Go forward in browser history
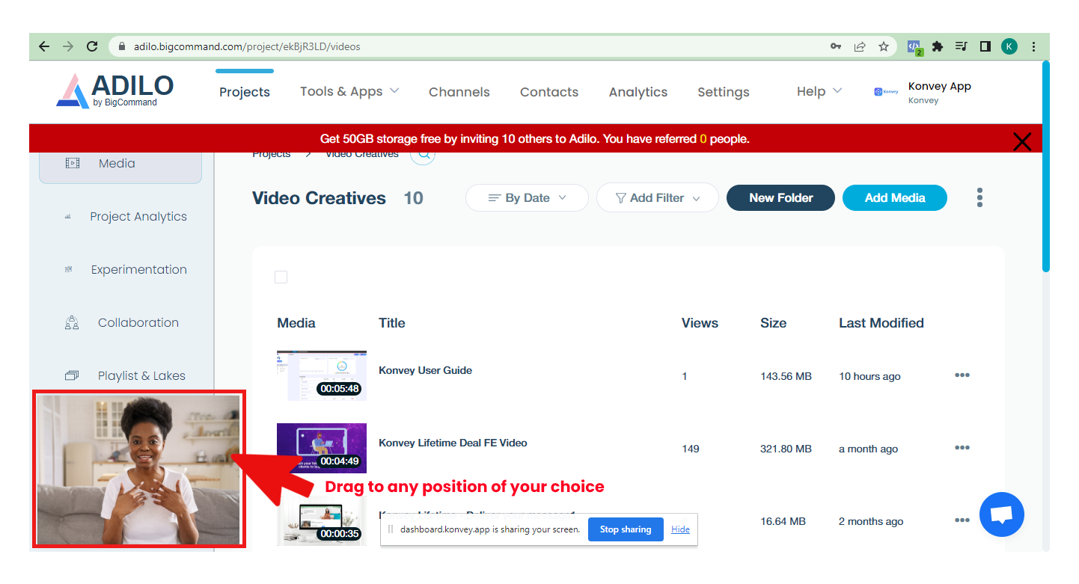 tap(68, 46)
